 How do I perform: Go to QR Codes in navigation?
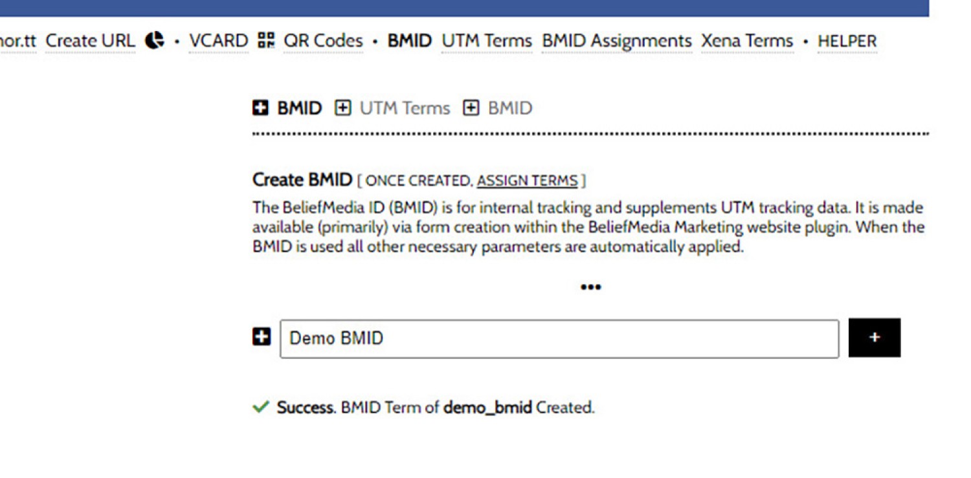[x=323, y=41]
